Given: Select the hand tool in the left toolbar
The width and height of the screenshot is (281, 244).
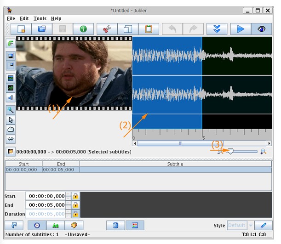Looking at the screenshot, I should click(x=11, y=130).
